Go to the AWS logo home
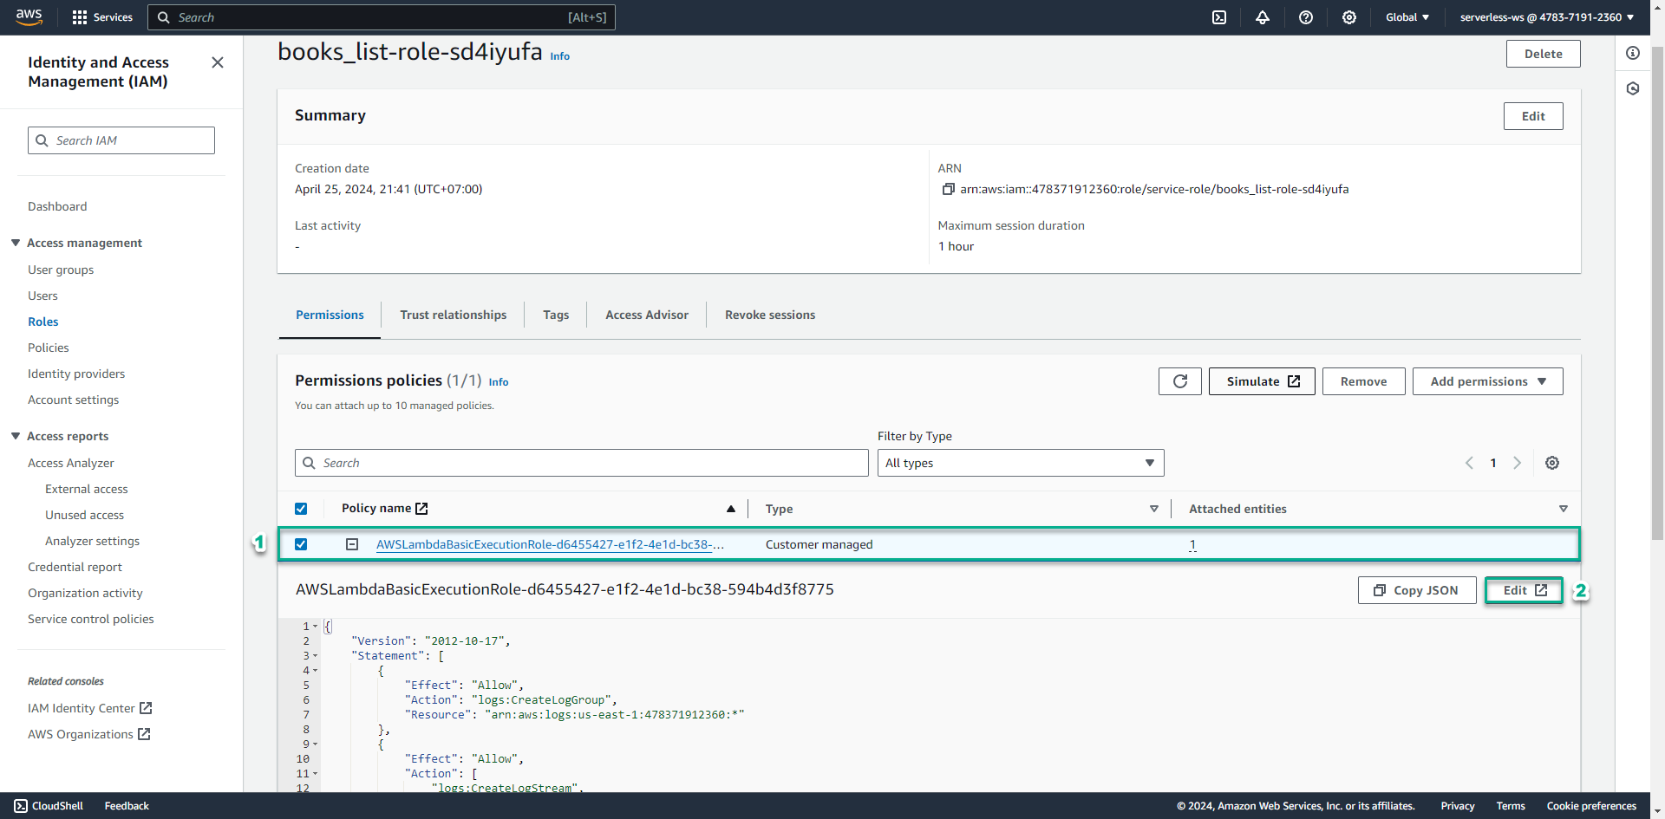The width and height of the screenshot is (1665, 819). click(x=29, y=17)
